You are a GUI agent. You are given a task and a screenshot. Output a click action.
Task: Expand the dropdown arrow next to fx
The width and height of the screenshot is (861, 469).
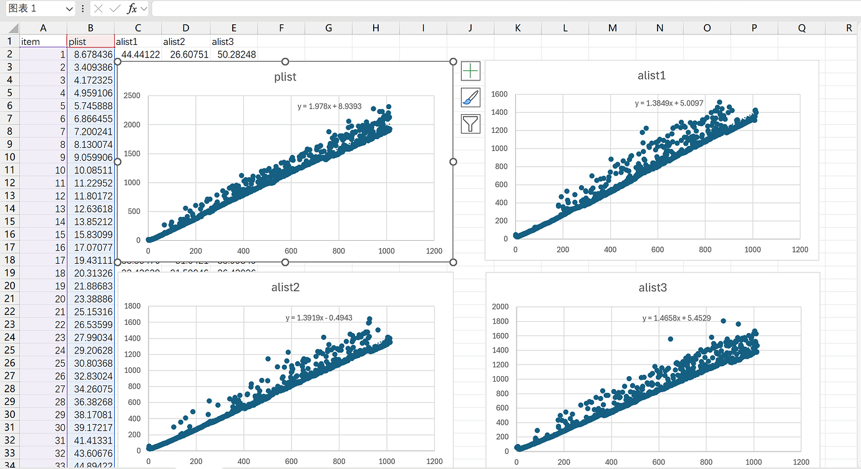click(x=144, y=9)
